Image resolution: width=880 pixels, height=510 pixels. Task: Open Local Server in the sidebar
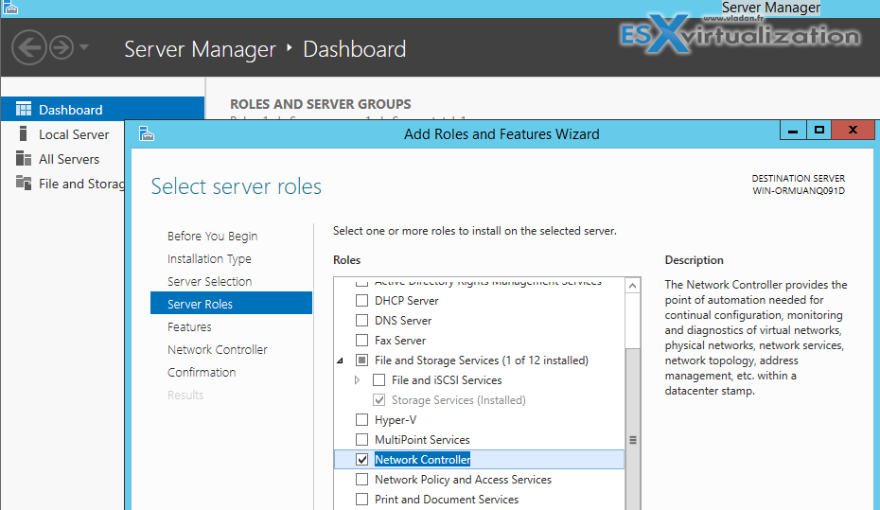(74, 134)
